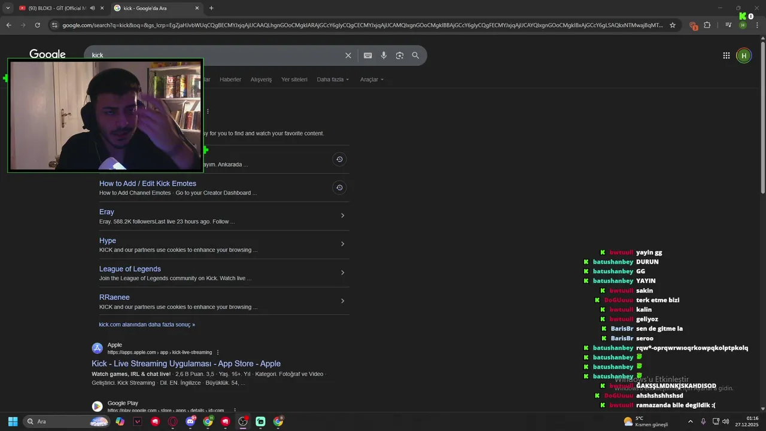Screen dimensions: 766x431
Task: Go back to the previous page
Action: 8,25
